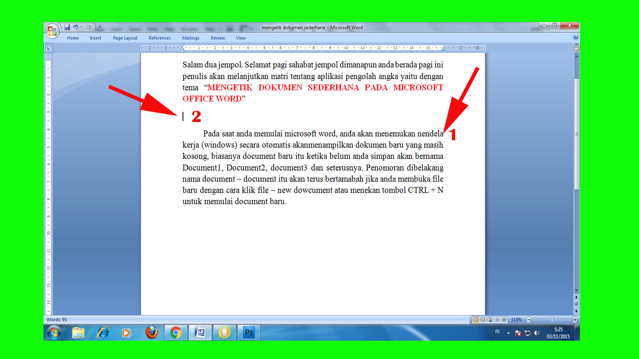
Task: Switch to the Mailings ribbon tab
Action: tap(190, 38)
